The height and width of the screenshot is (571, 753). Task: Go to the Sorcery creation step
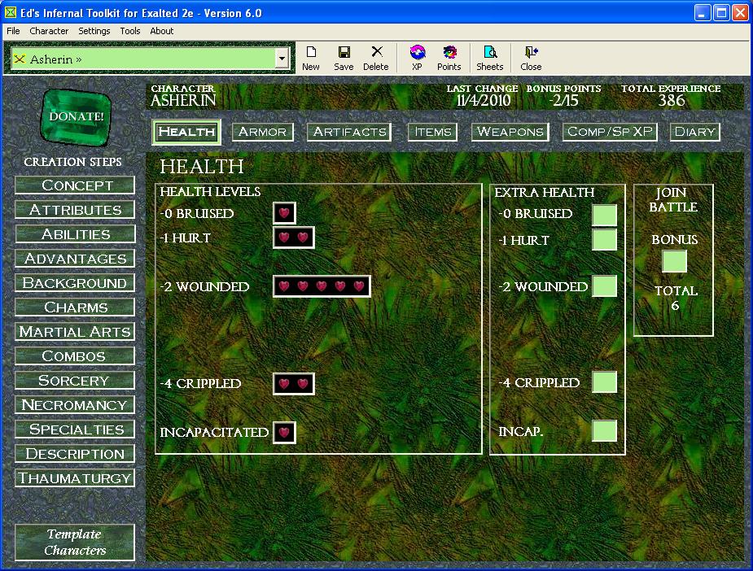[x=75, y=381]
